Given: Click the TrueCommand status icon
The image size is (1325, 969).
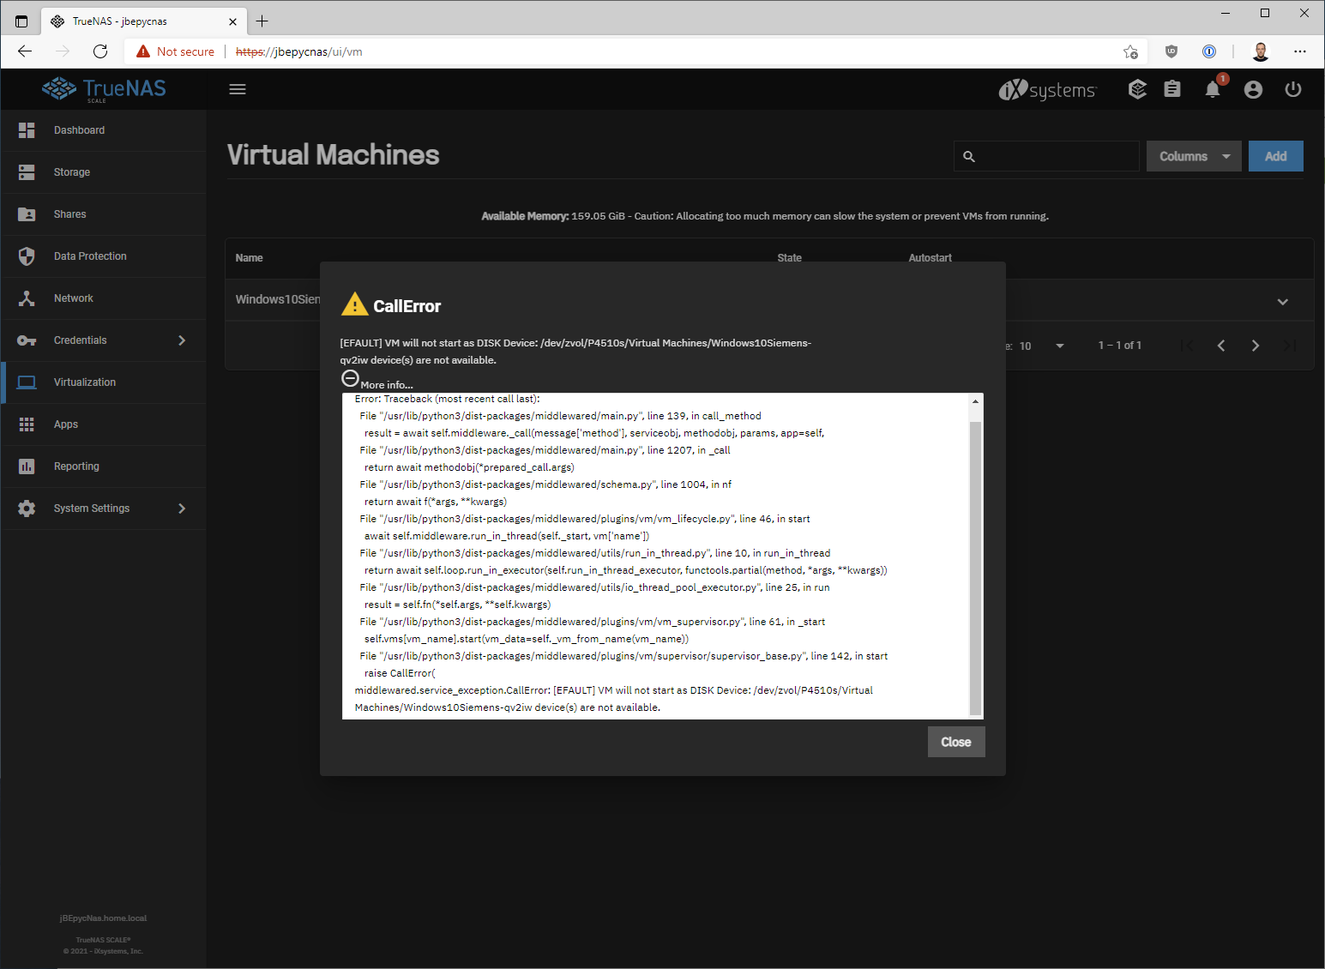Looking at the screenshot, I should (1137, 89).
